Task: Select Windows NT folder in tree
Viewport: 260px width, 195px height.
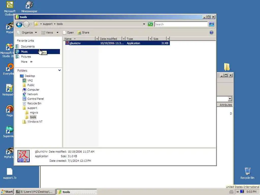Action: coord(35,122)
